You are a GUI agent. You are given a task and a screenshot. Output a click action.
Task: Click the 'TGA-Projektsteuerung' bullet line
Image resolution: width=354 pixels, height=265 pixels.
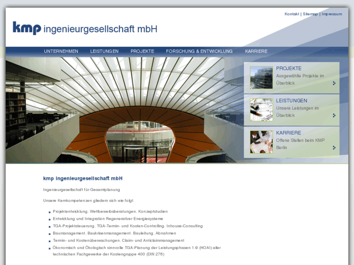tap(128, 226)
